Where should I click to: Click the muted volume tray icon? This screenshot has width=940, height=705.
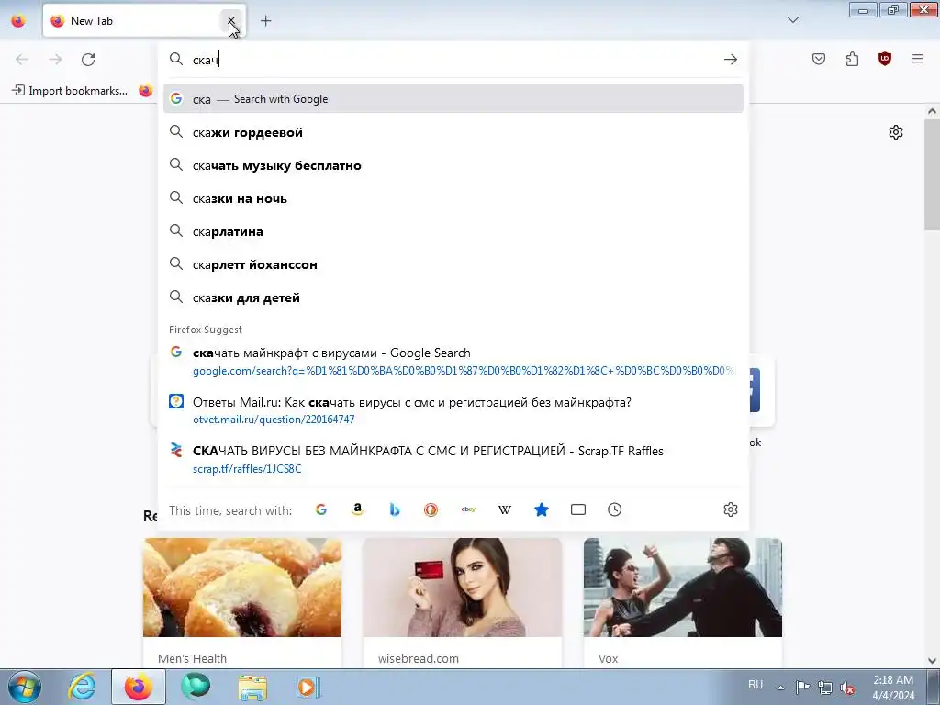coord(847,688)
